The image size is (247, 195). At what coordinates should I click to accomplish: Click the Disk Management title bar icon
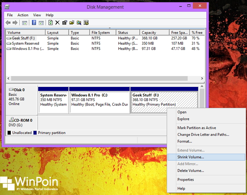7,7
